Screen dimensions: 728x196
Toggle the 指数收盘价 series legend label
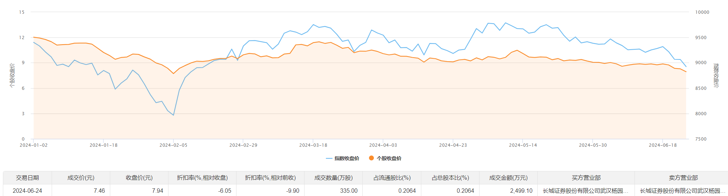point(347,158)
